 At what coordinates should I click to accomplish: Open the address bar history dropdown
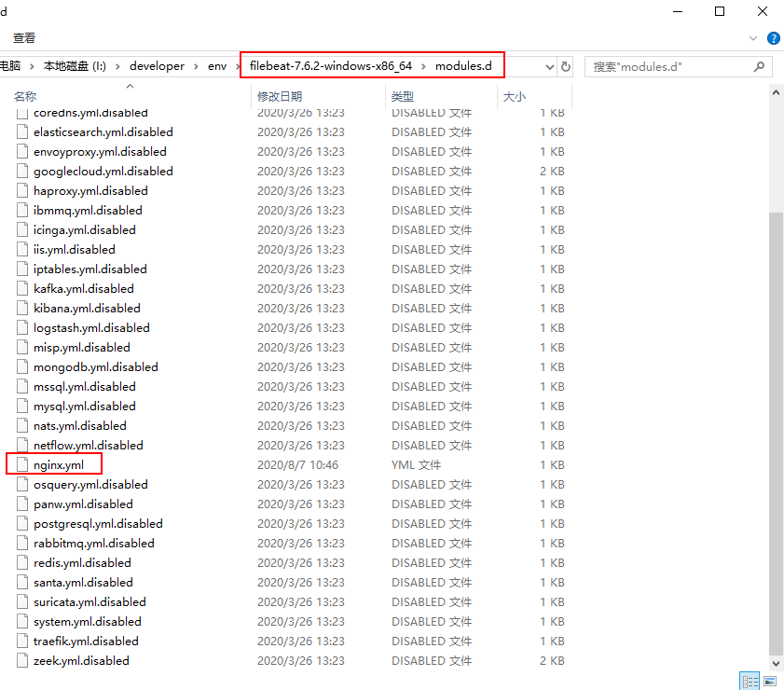pos(548,66)
